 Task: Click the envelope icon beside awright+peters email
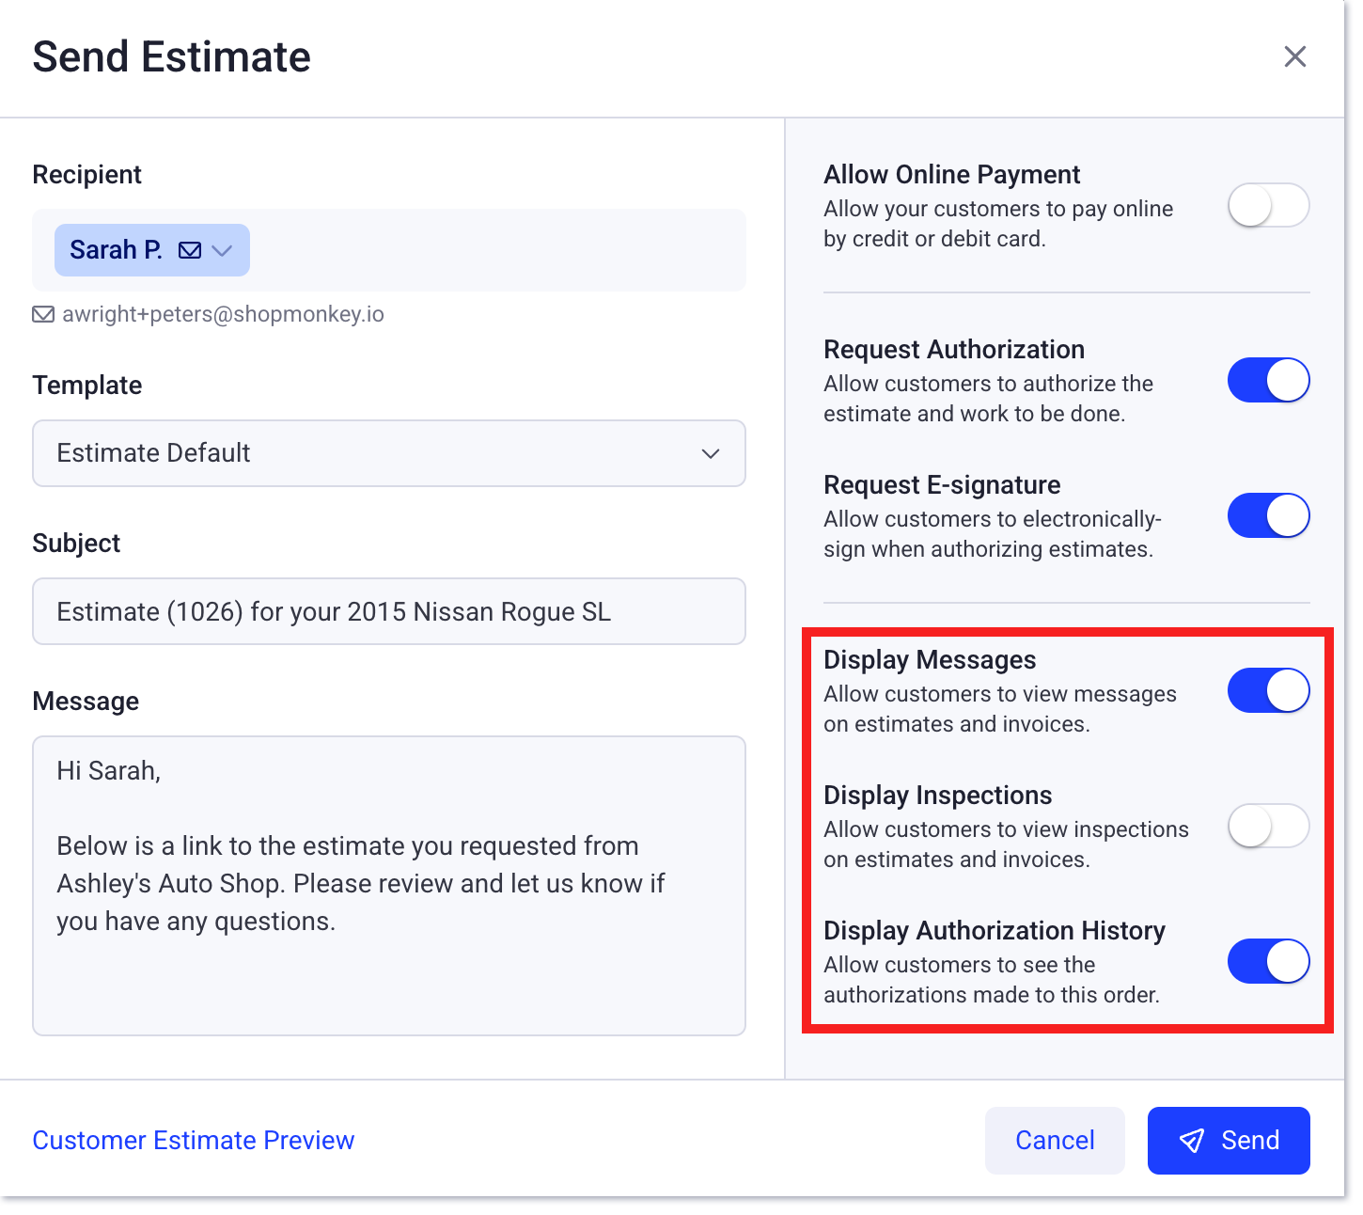(43, 314)
